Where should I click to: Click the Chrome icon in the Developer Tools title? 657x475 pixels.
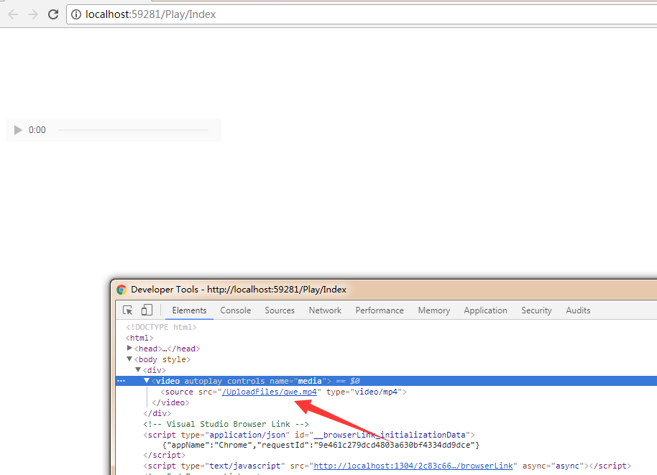pos(121,290)
